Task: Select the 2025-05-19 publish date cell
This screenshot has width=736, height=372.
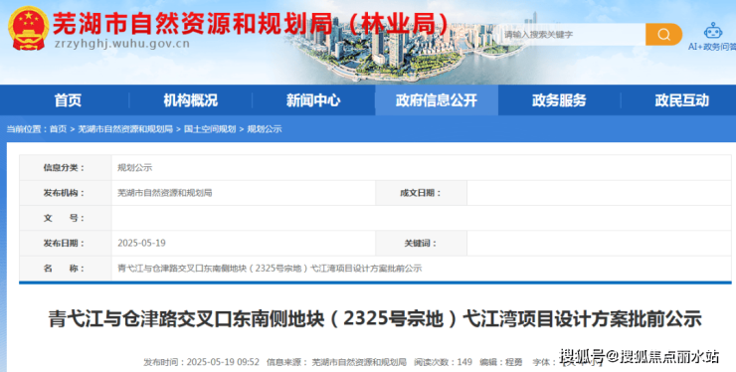Action: coord(141,243)
